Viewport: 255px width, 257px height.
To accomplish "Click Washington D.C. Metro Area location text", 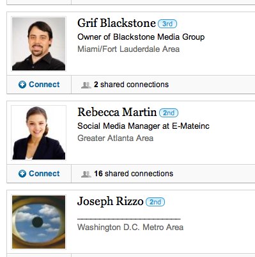I will [x=130, y=227].
